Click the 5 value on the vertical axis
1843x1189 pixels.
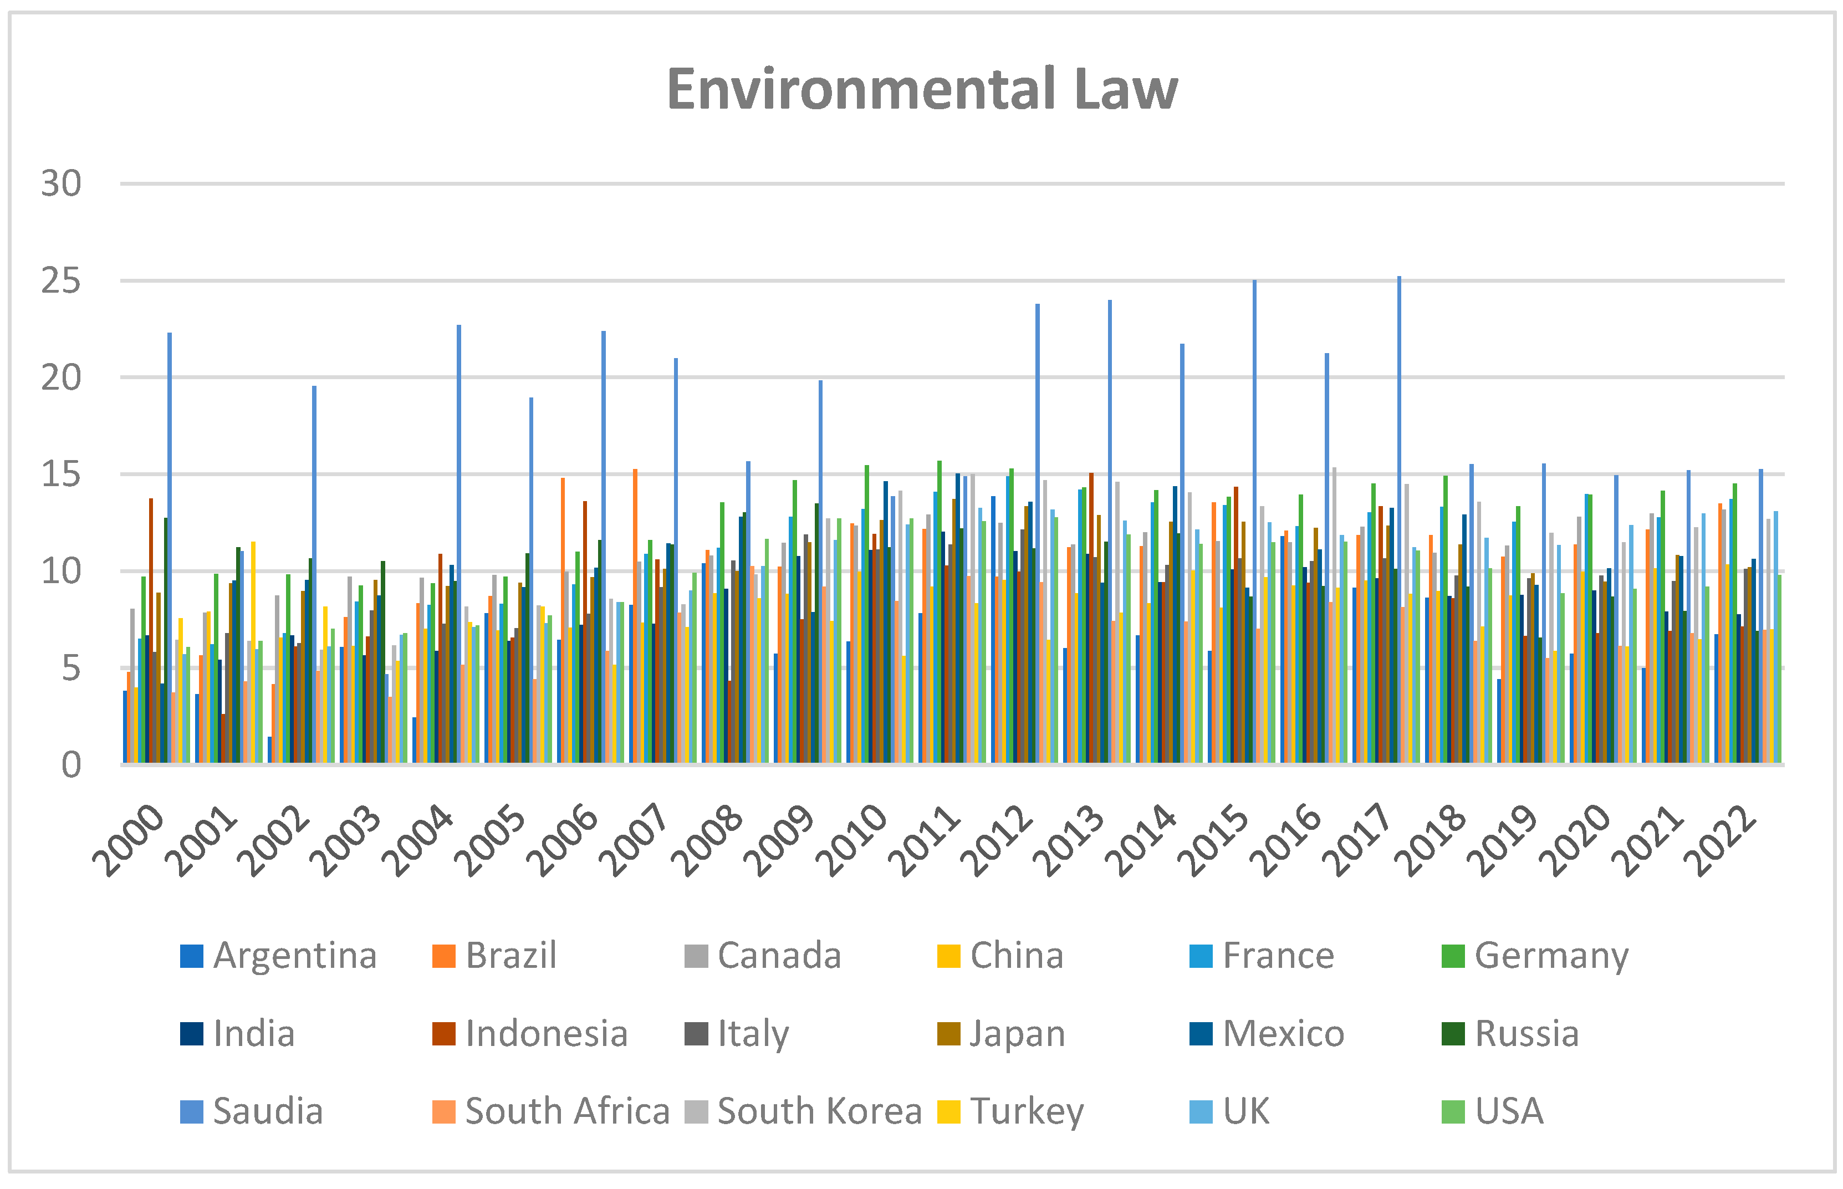point(71,668)
